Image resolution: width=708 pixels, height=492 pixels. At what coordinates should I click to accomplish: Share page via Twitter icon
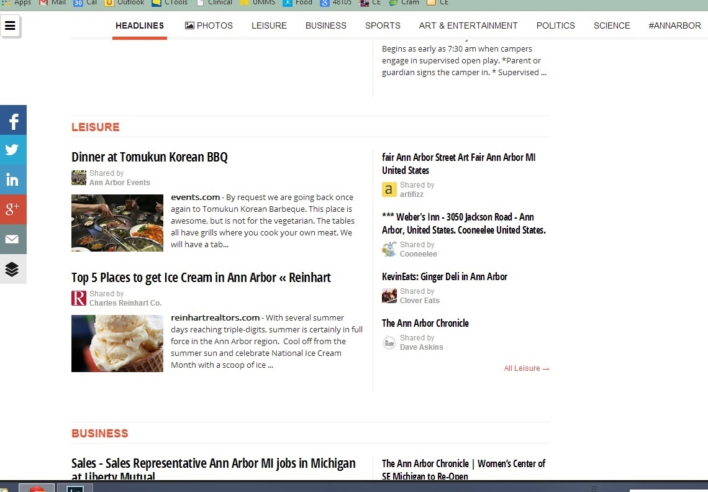pyautogui.click(x=13, y=150)
